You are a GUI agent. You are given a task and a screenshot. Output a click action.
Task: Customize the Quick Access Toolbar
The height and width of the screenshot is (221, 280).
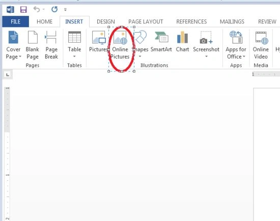(65, 9)
